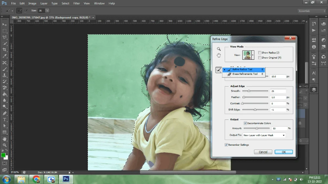
Task: Select the Zoom tool in toolbox
Action: pyautogui.click(x=4, y=145)
